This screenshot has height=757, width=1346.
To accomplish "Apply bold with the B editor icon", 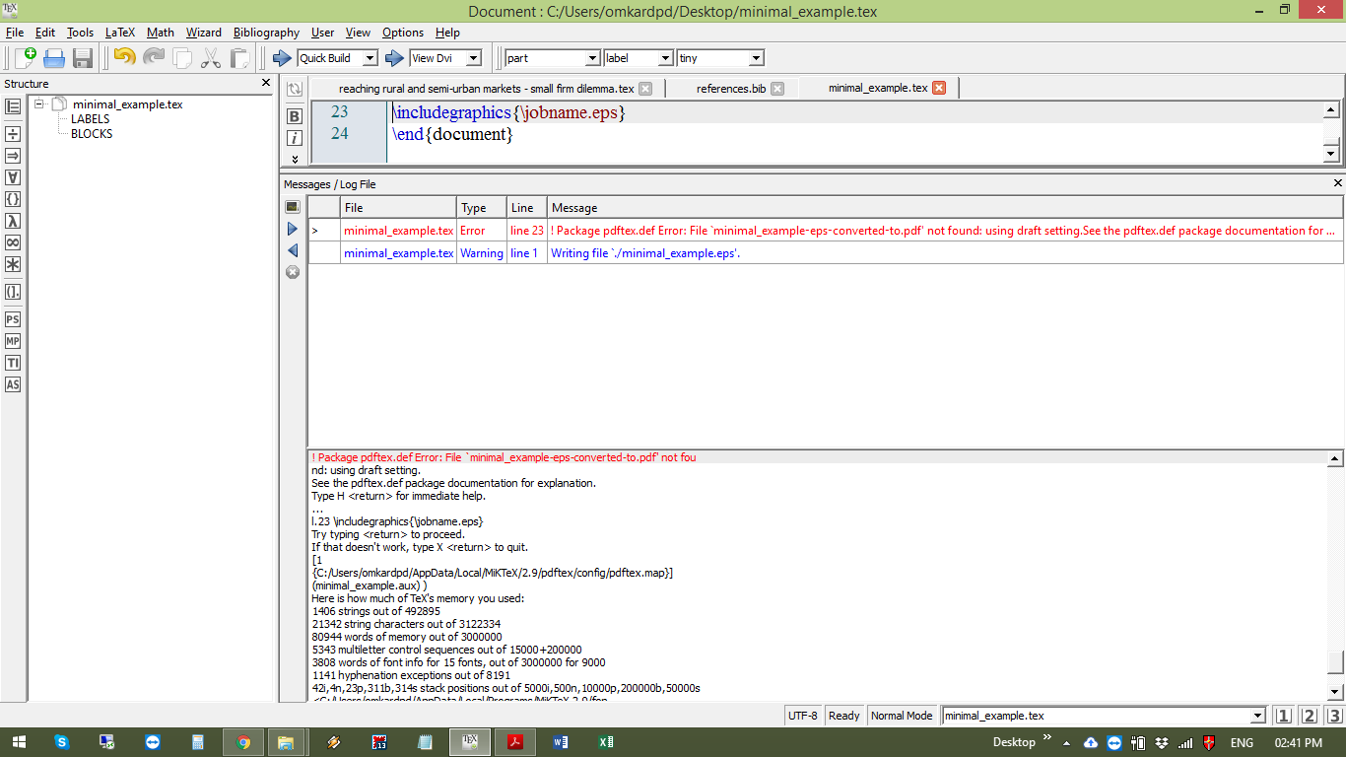I will pos(294,116).
